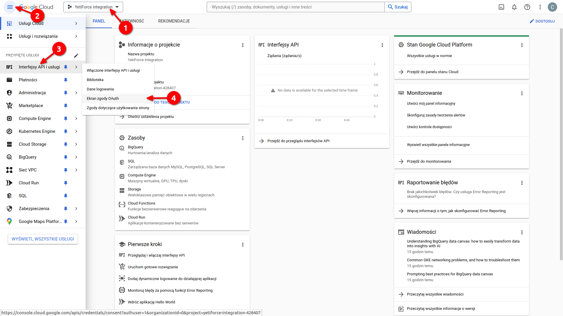Click the Marketplace cart icon in sidebar
This screenshot has width=563, height=316.
point(9,106)
